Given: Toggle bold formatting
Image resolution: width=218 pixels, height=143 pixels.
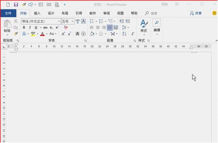Looking at the screenshot, I should (24, 28).
